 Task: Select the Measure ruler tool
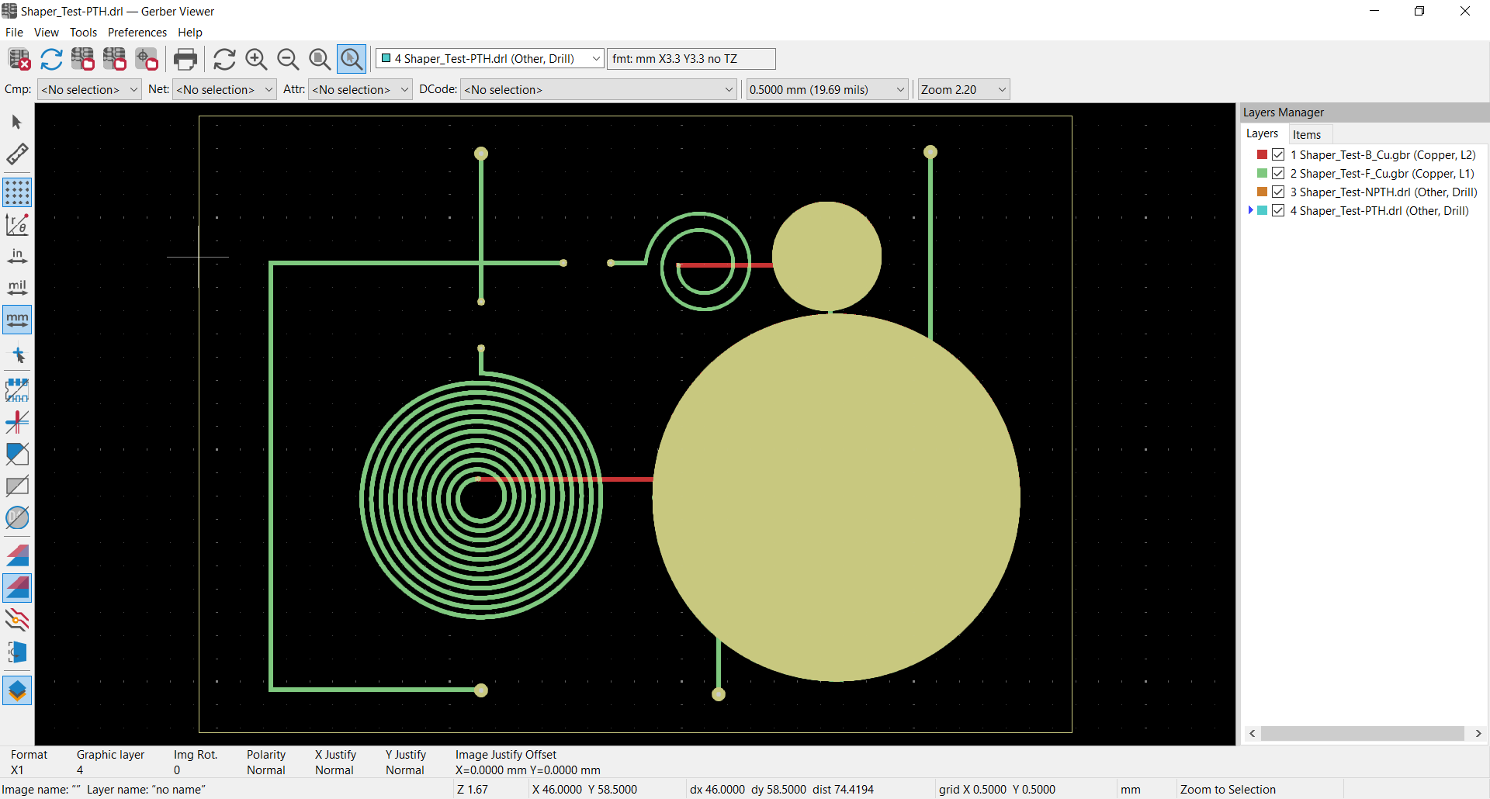17,154
